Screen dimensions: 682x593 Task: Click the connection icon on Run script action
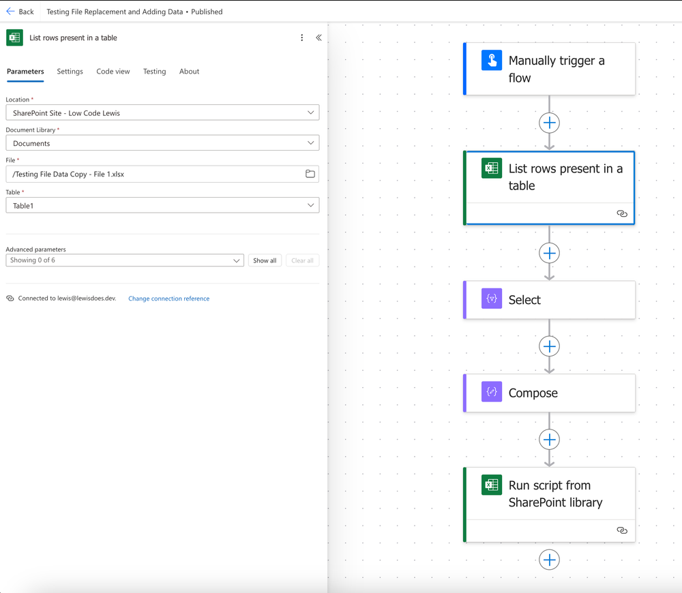pyautogui.click(x=622, y=530)
